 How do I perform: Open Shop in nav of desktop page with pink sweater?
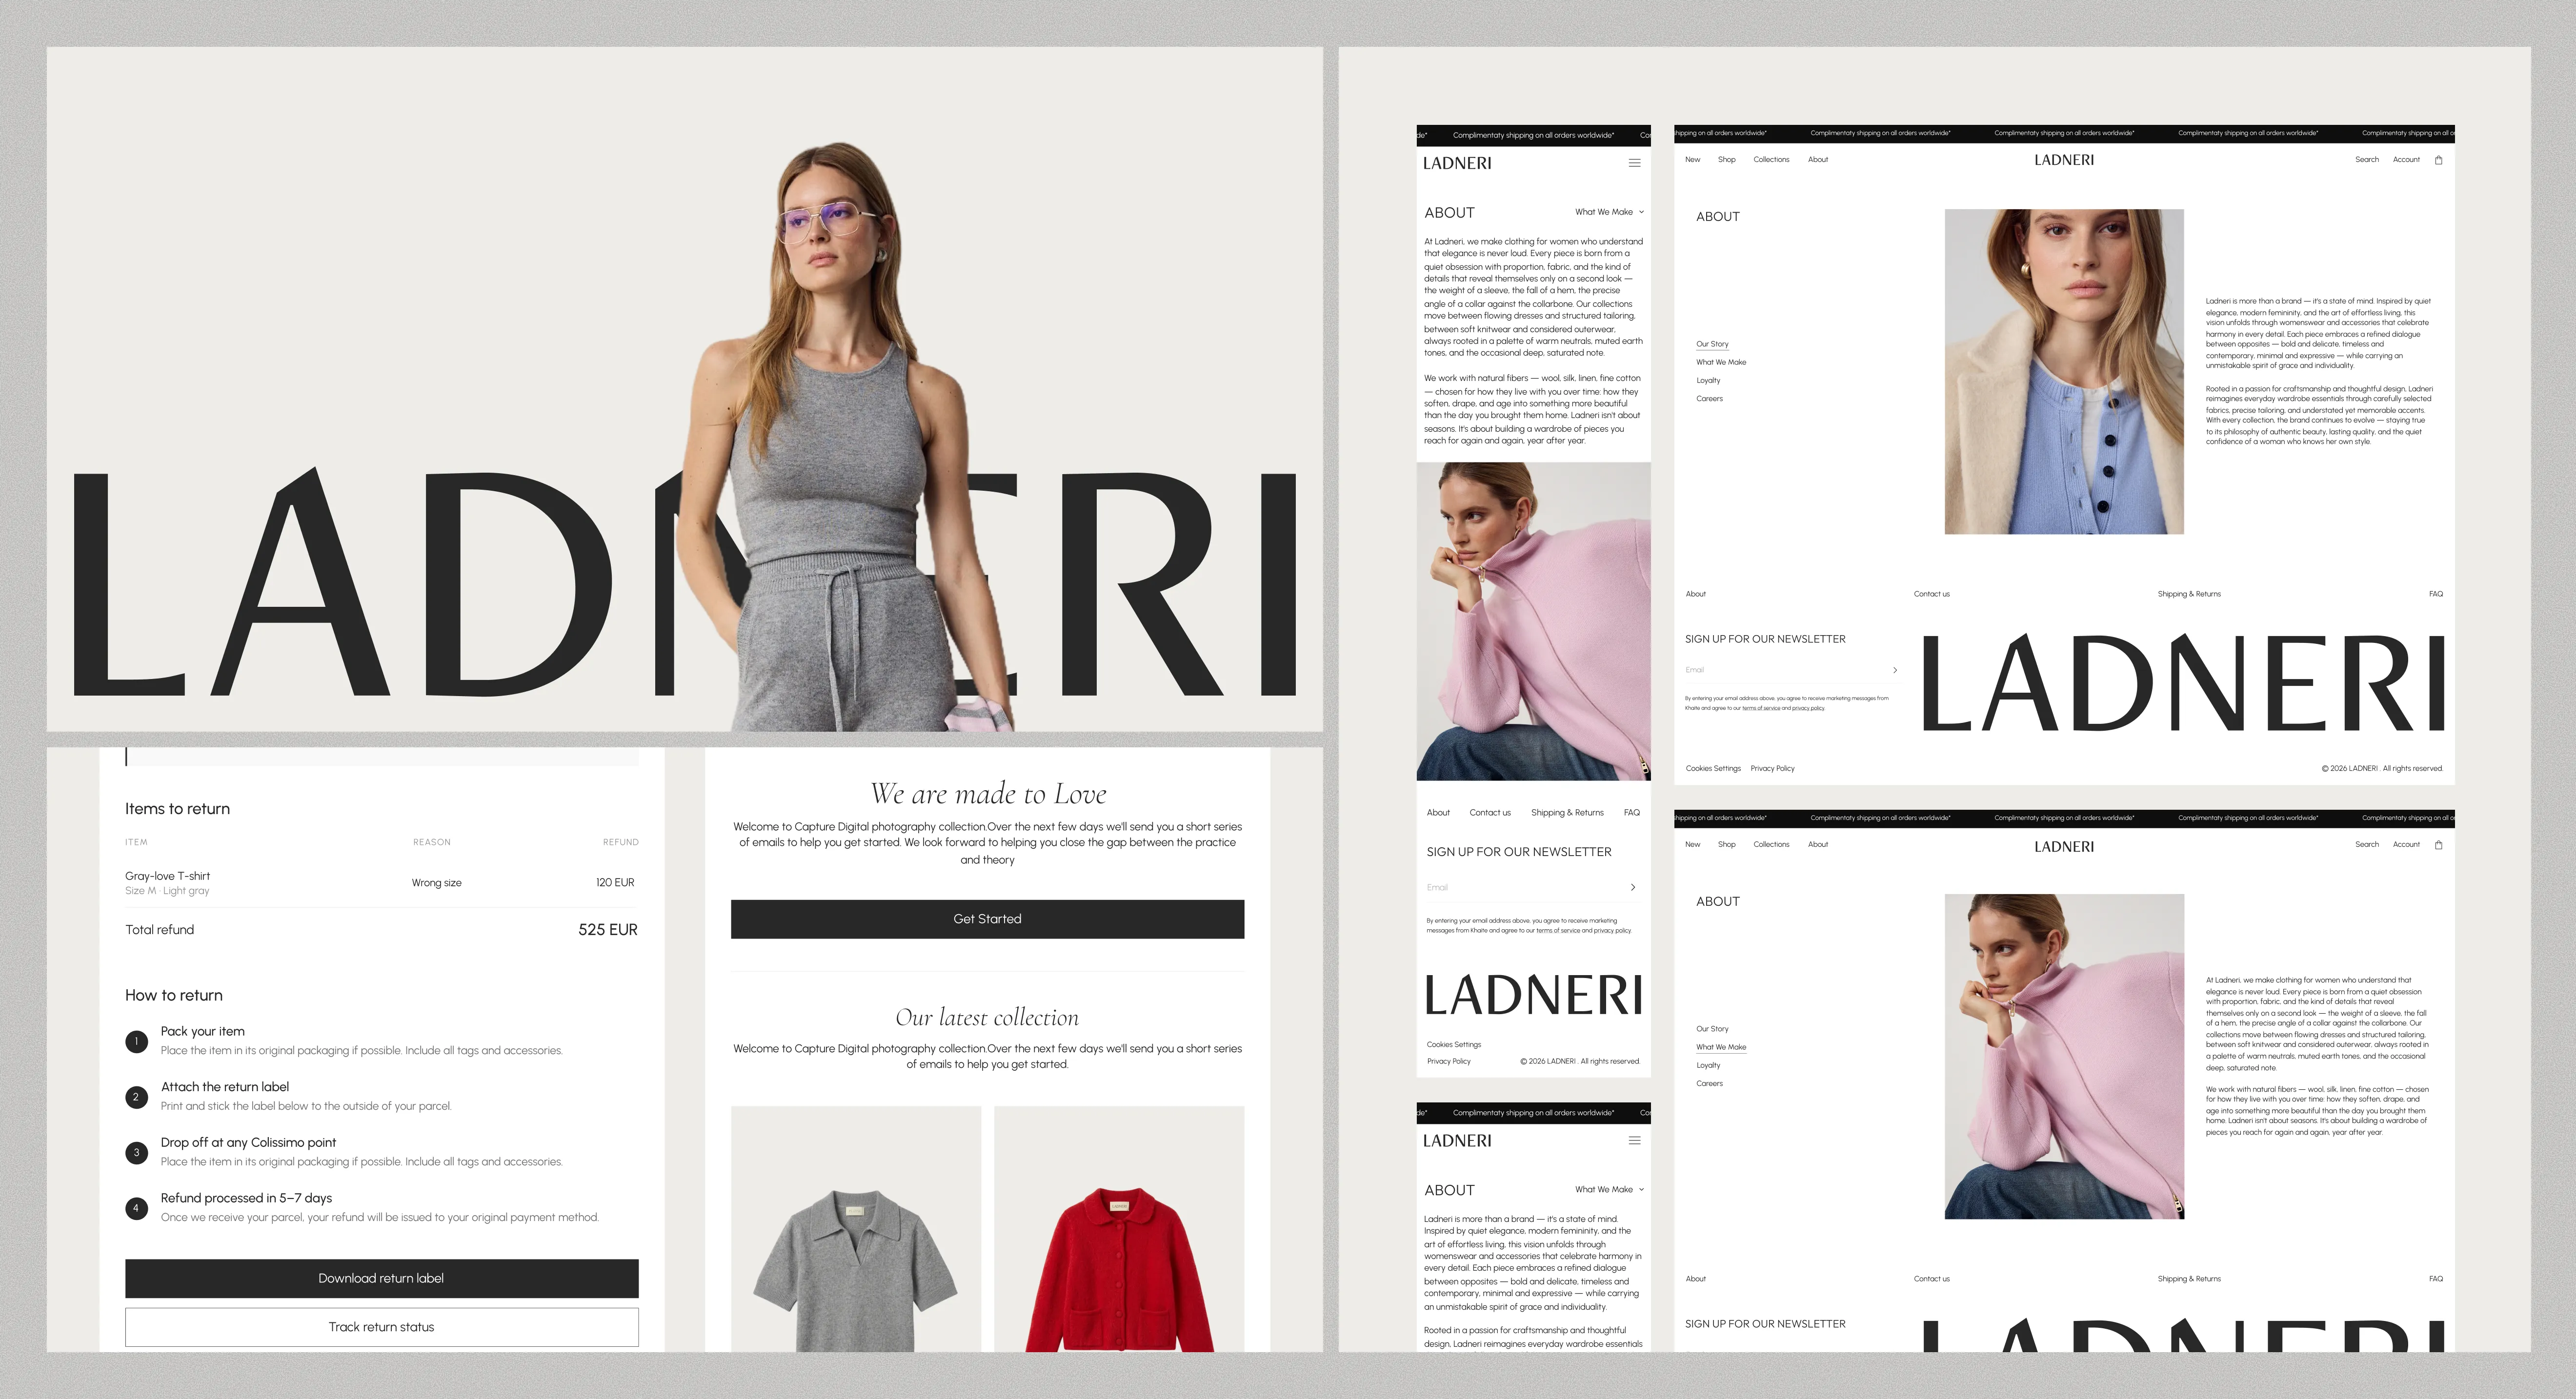[x=1726, y=845]
